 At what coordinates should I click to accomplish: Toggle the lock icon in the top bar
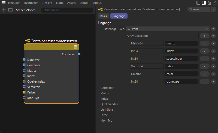(x=209, y=2)
